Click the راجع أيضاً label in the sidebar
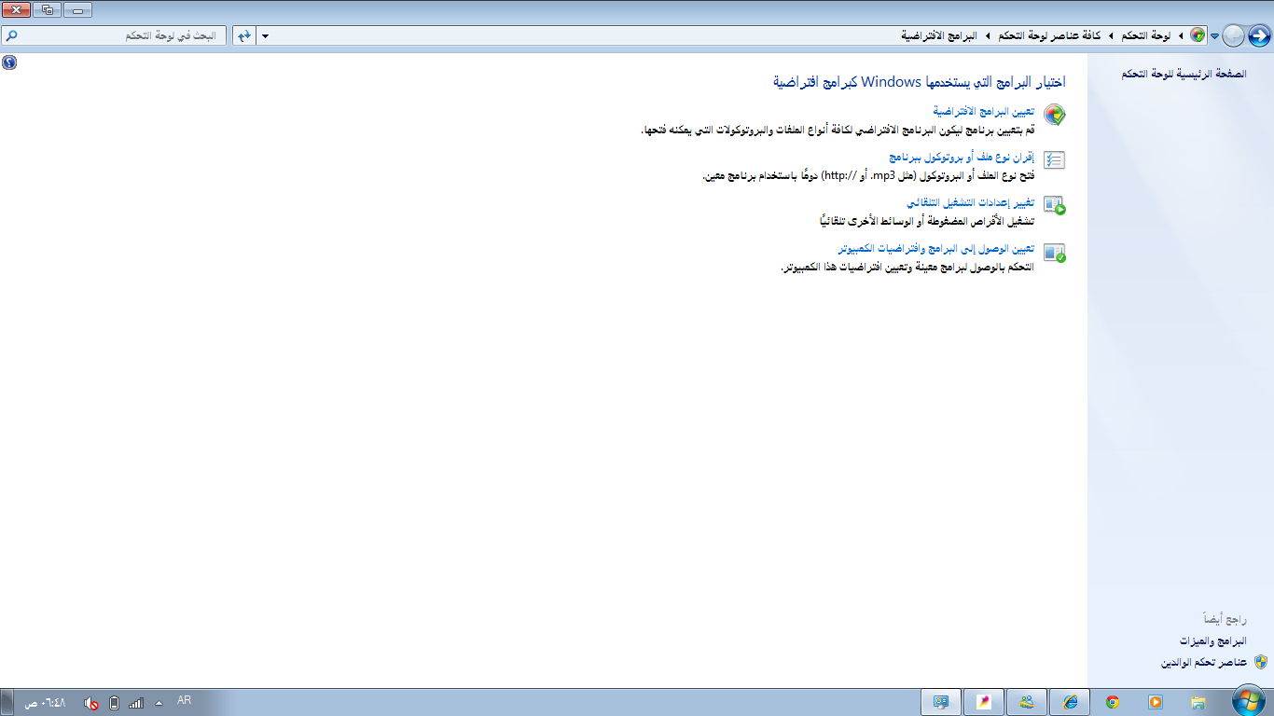 (x=1226, y=619)
